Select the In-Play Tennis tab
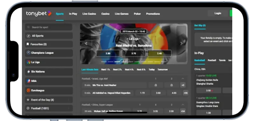This screenshot has height=121, width=254. 222,60
